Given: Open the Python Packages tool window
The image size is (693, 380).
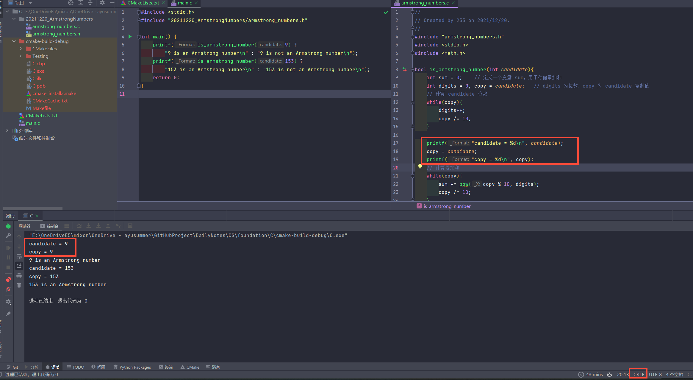Looking at the screenshot, I should (132, 367).
